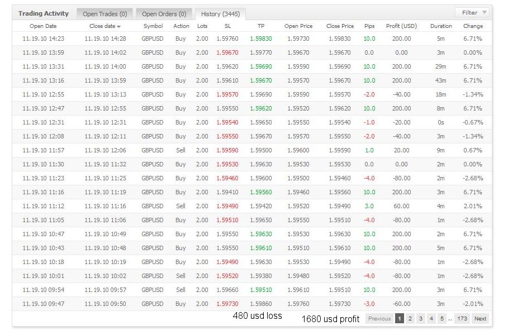Screen dimensions: 508x335
Task: Sort table by Pips column header
Action: click(x=369, y=26)
